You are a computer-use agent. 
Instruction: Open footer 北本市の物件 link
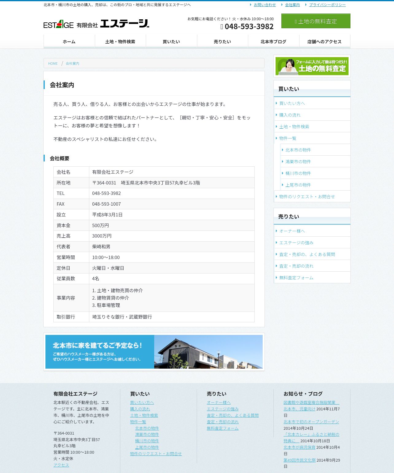(x=147, y=428)
